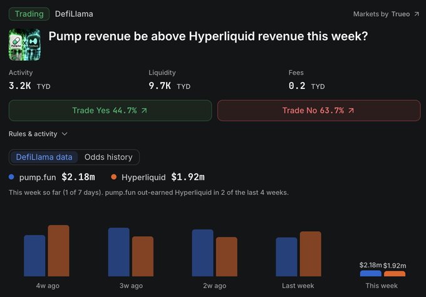The image size is (426, 297).
Task: Switch to the Odds history tab
Action: [108, 157]
